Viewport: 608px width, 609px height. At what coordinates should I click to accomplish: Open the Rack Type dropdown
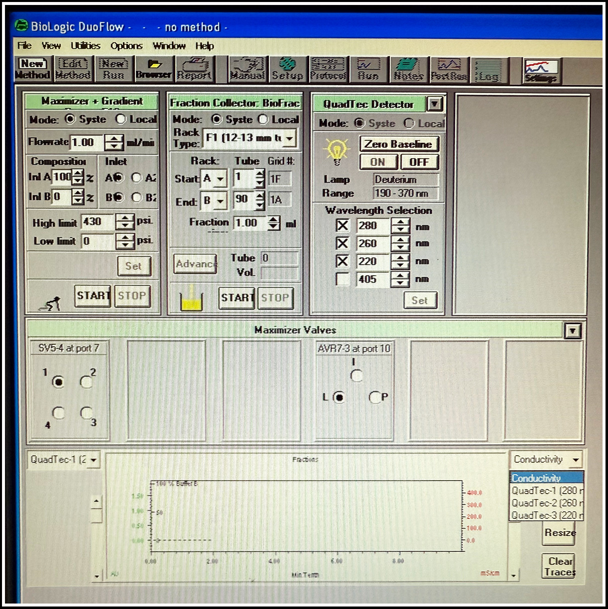(289, 138)
